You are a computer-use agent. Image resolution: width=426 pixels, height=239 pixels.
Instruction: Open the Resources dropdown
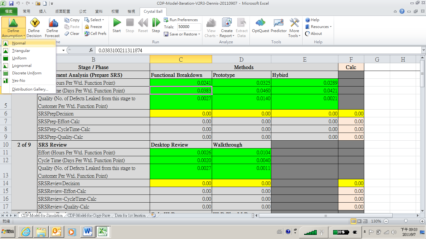(x=318, y=27)
